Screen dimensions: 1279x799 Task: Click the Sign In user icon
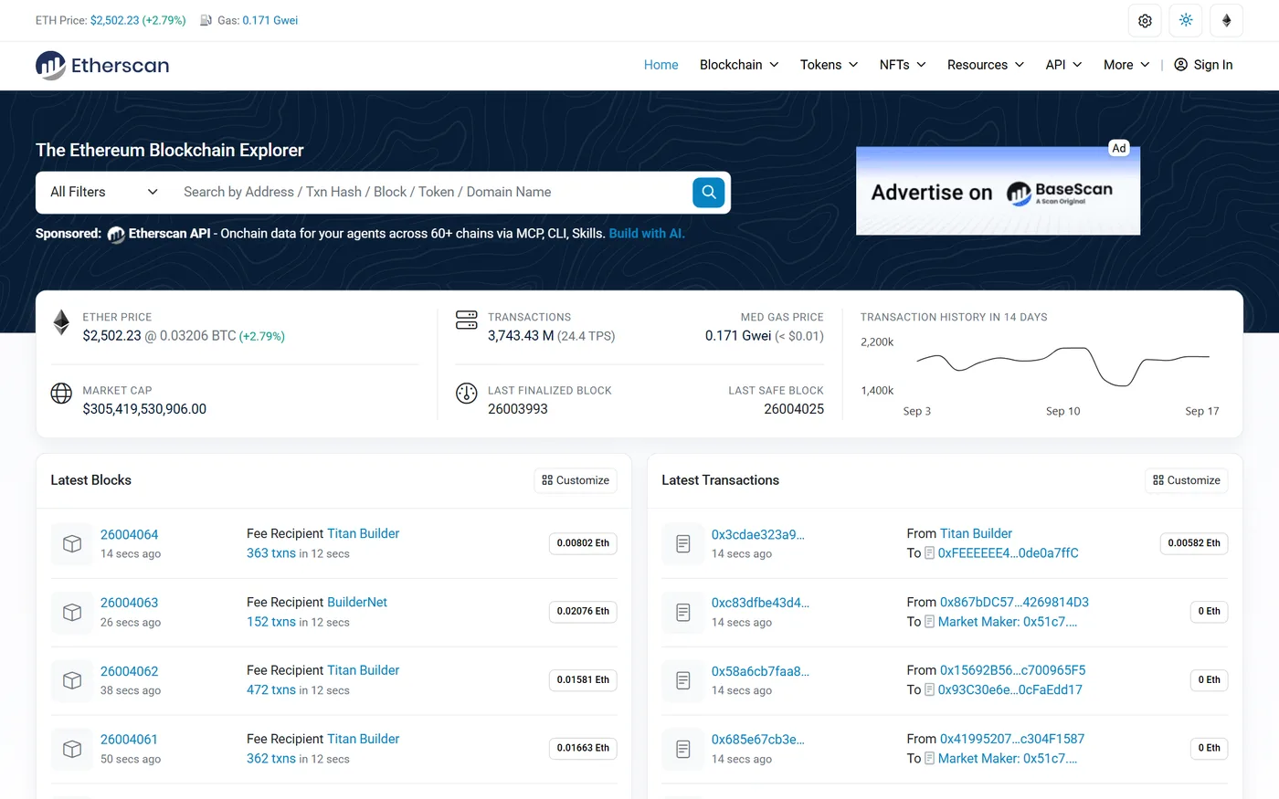point(1180,65)
